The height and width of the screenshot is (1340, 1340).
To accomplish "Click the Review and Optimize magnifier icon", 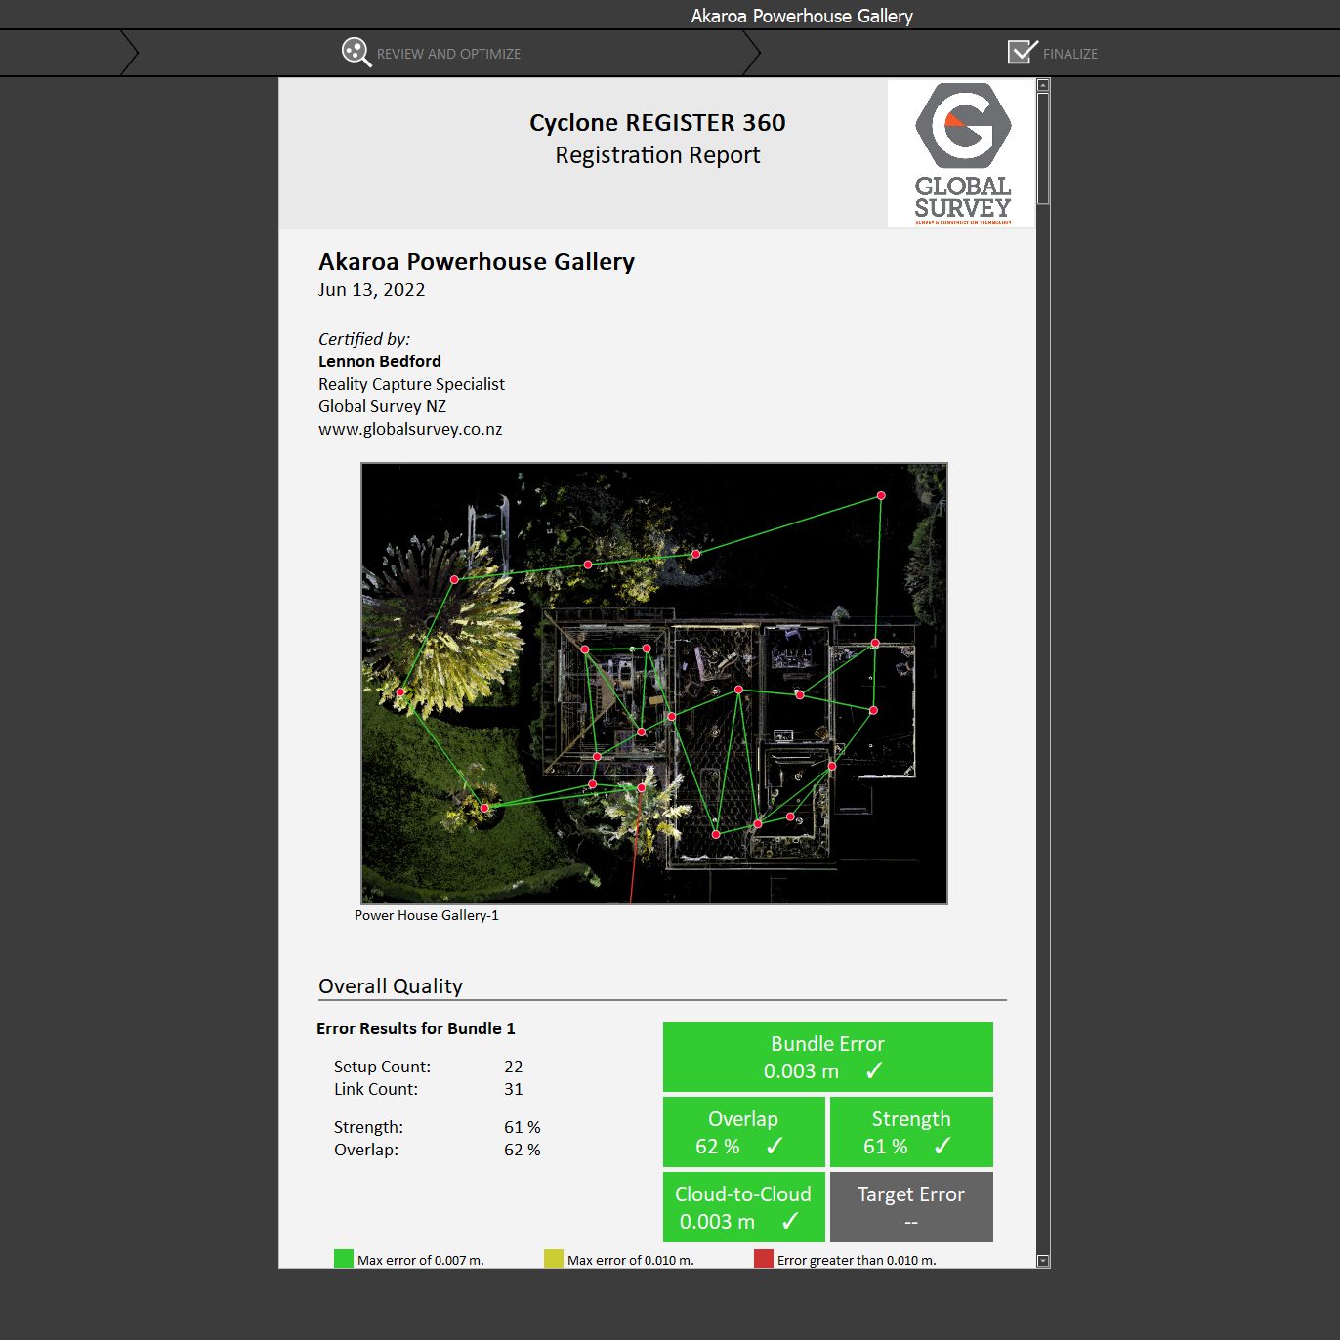I will (356, 53).
